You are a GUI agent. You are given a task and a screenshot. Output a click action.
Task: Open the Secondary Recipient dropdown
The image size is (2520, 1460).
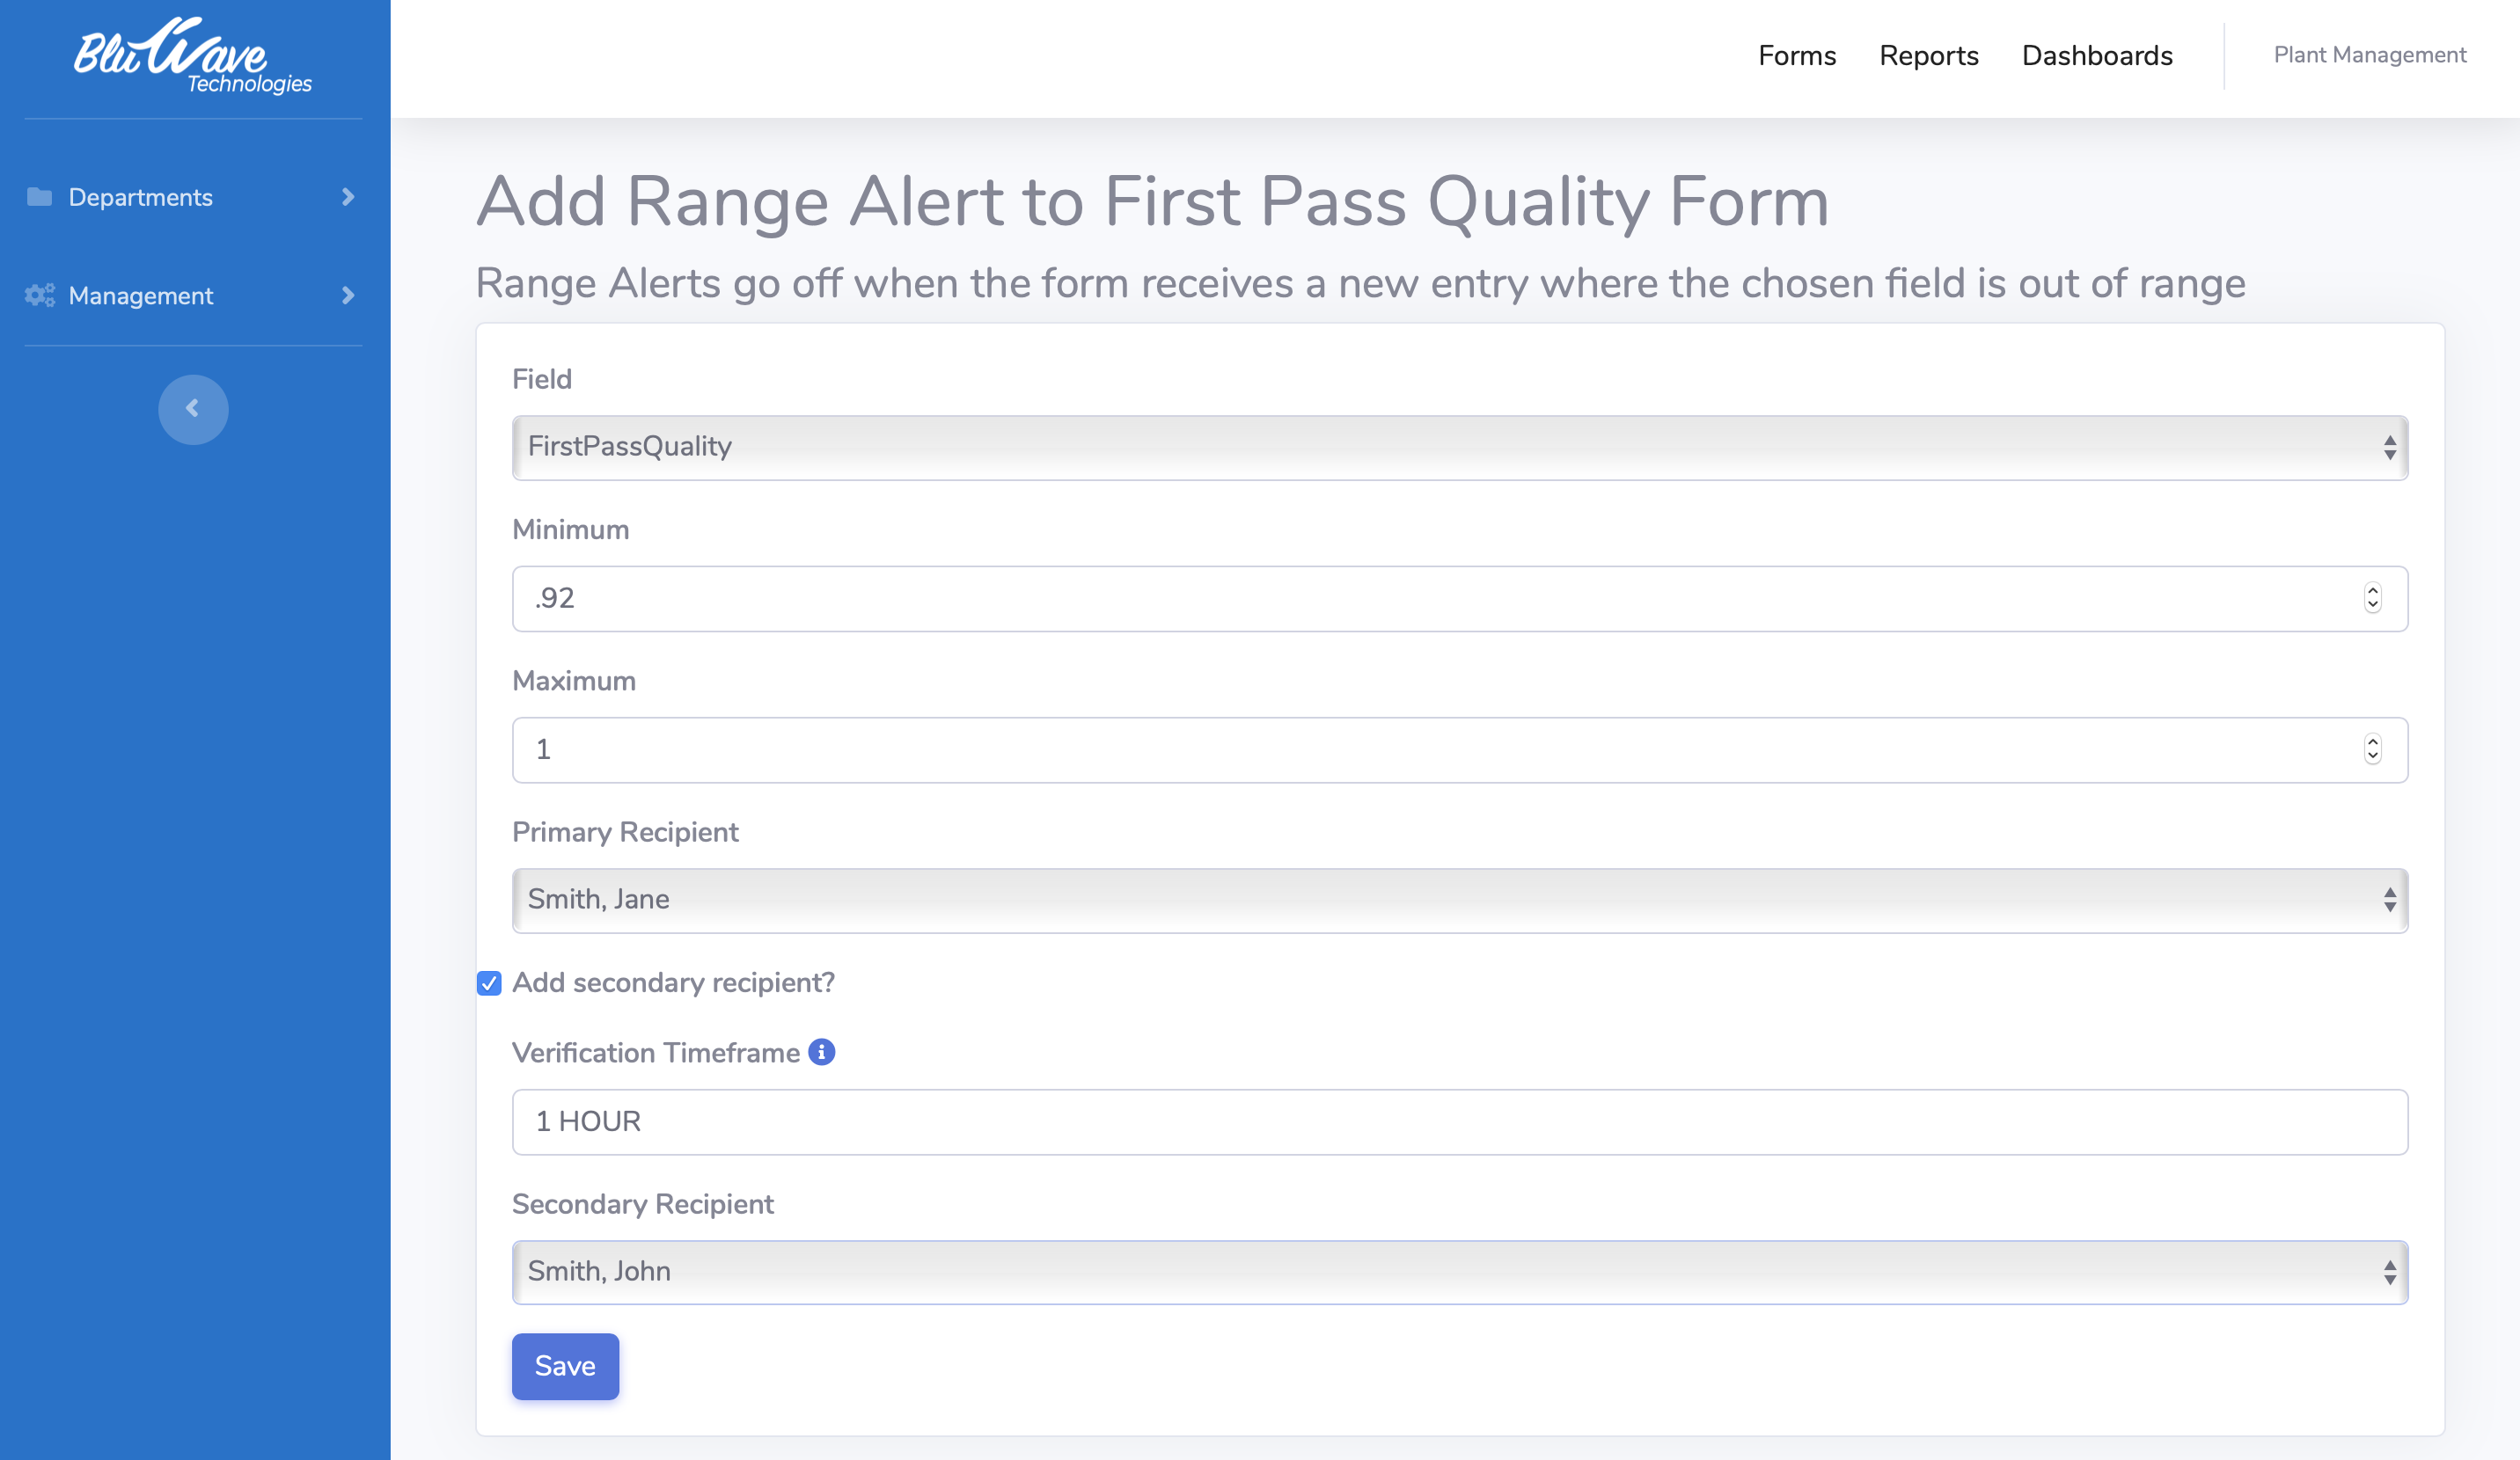click(1460, 1271)
